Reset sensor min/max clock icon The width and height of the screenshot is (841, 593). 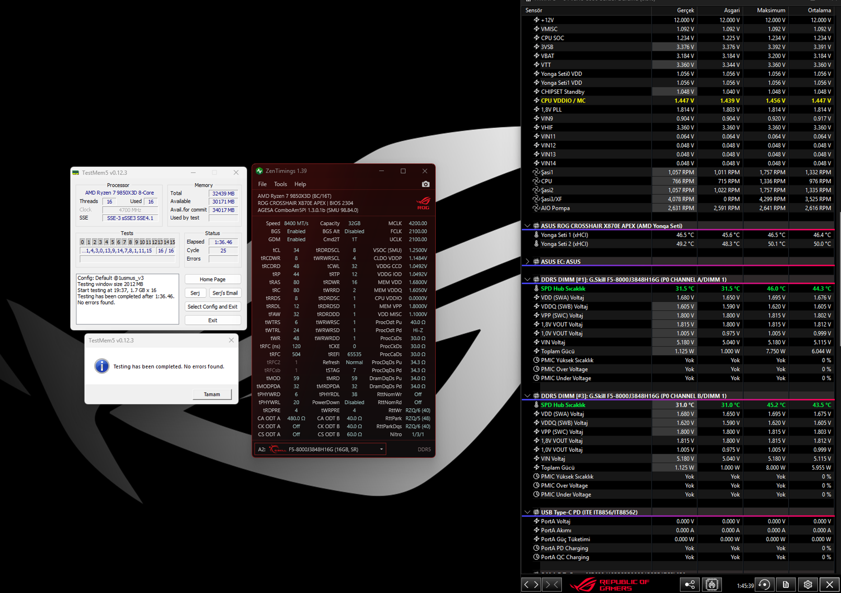pyautogui.click(x=764, y=585)
